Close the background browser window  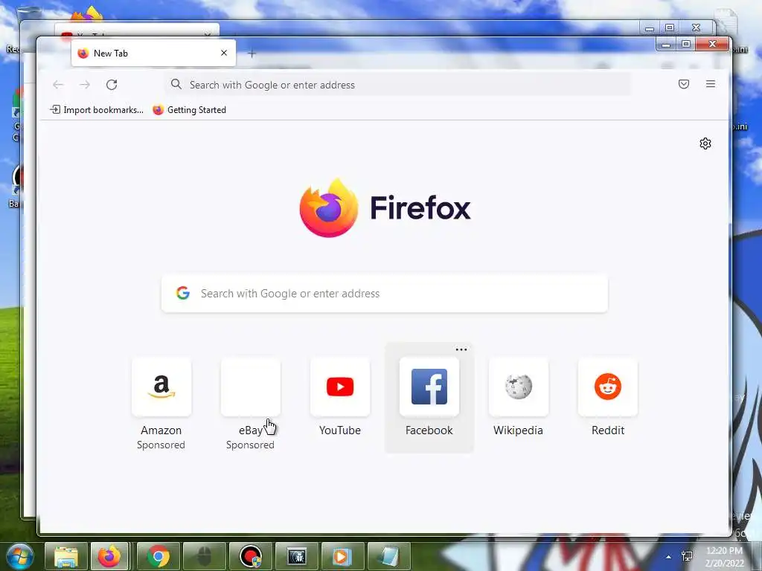[696, 28]
